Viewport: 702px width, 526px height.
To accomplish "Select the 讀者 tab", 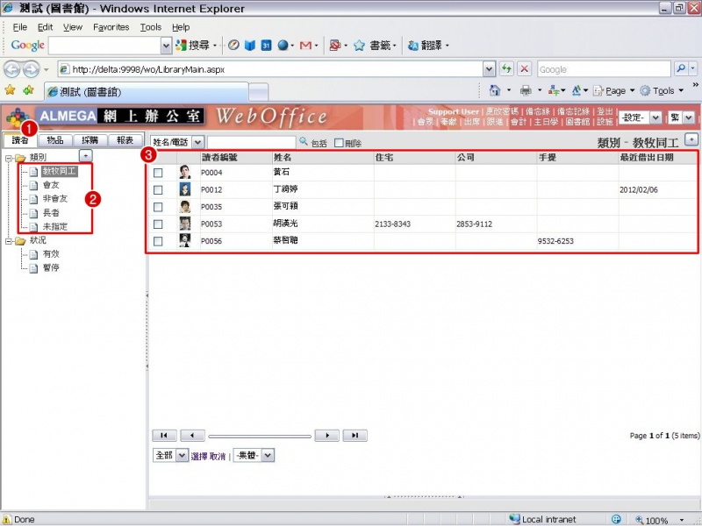I will 19,140.
